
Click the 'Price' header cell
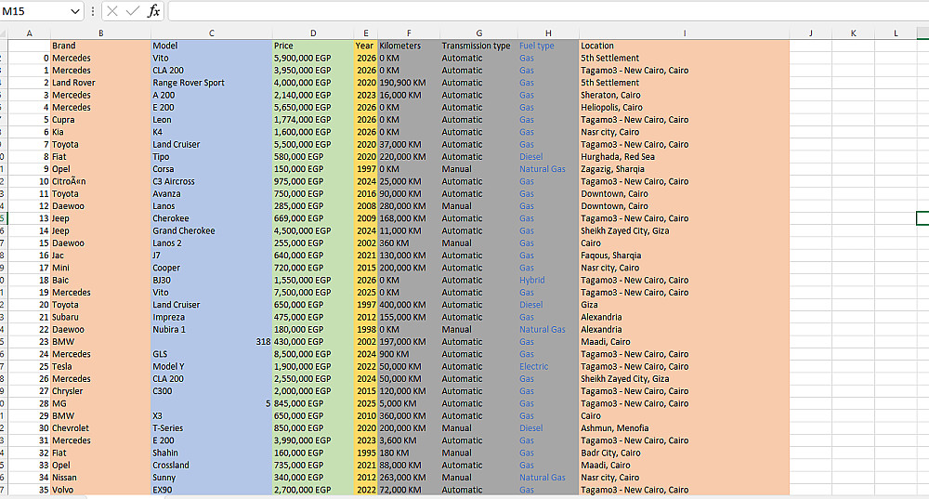tap(313, 46)
